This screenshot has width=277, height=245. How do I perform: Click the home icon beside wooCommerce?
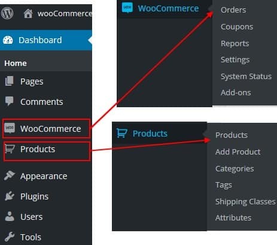[28, 14]
